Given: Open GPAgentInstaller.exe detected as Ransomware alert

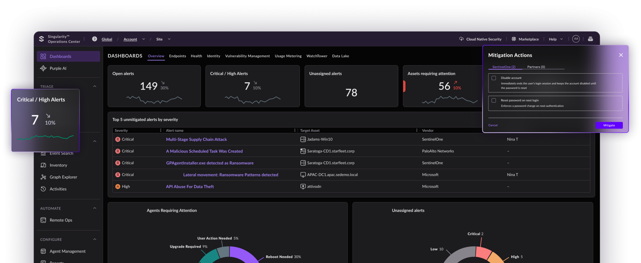Looking at the screenshot, I should pos(210,163).
